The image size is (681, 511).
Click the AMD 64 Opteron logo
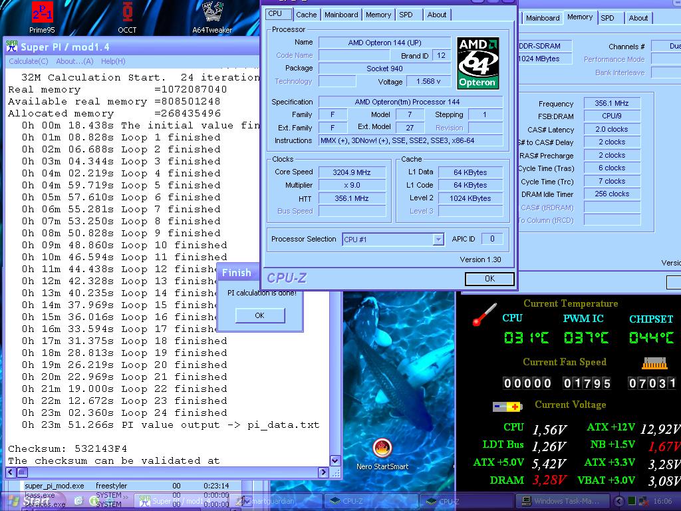point(477,63)
